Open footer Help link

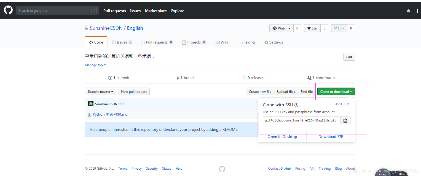[179, 169]
